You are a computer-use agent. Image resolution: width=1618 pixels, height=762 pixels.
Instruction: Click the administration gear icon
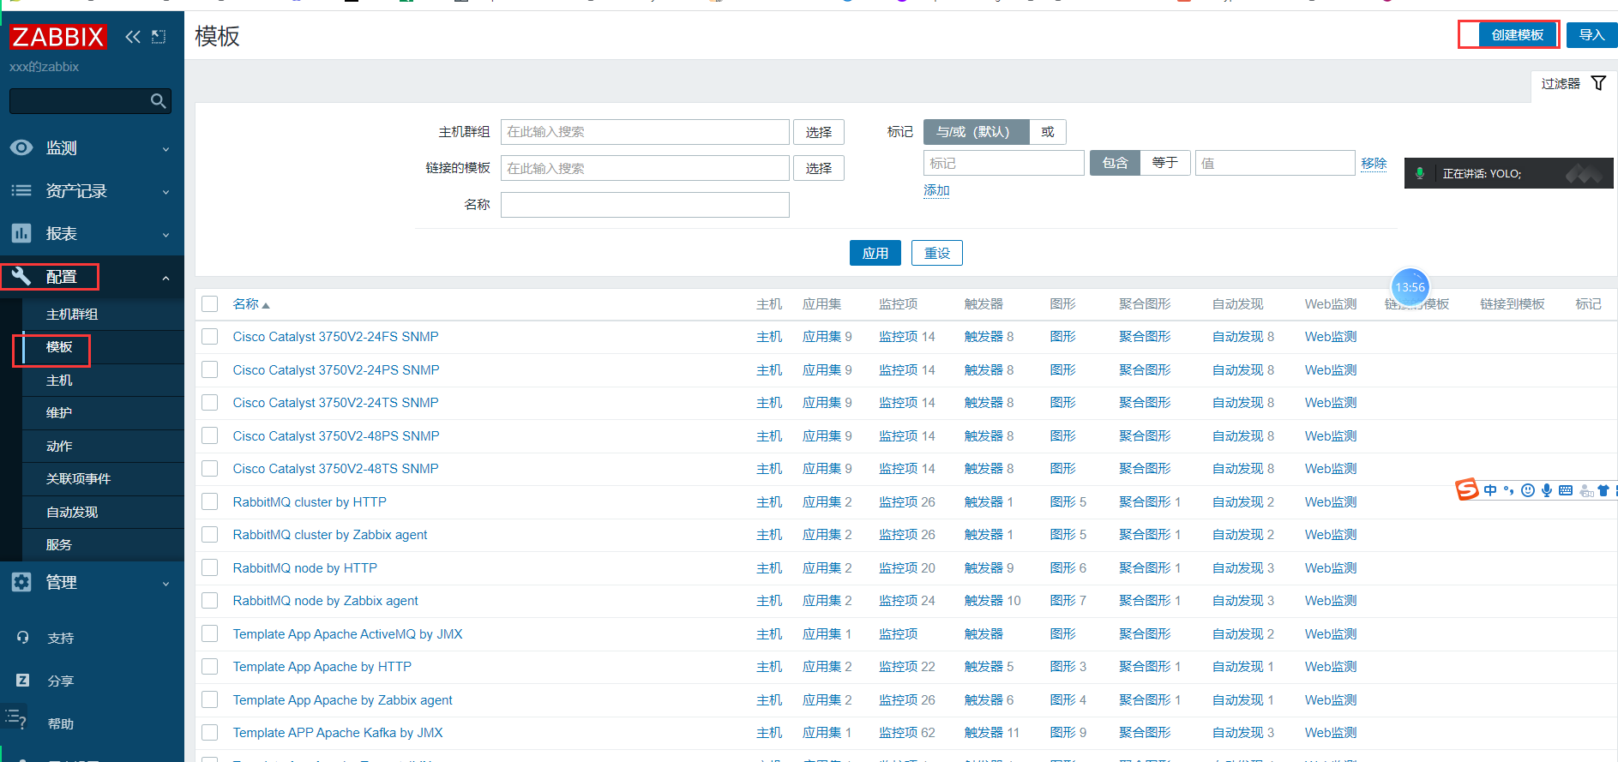(x=21, y=582)
